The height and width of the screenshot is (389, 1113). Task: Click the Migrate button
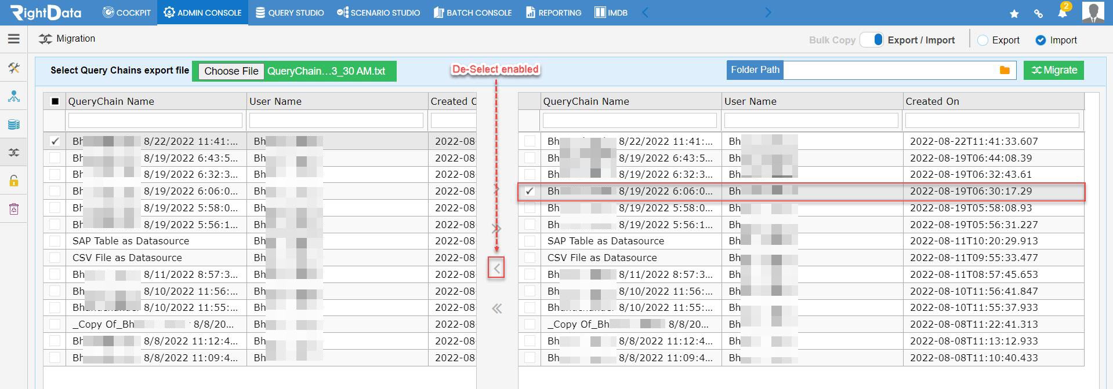(1054, 70)
